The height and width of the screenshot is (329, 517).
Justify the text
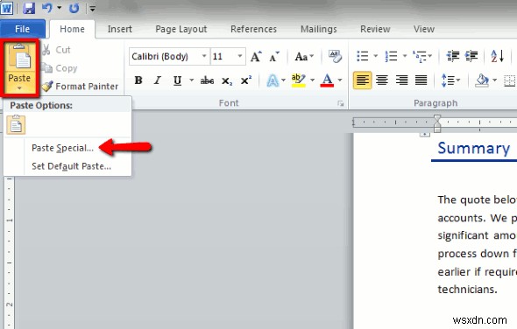[421, 80]
